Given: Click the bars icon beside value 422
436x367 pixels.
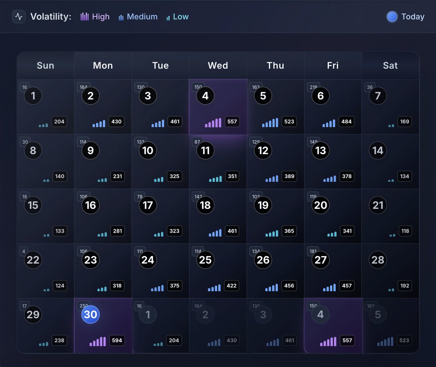Looking at the screenshot, I should 214,288.
